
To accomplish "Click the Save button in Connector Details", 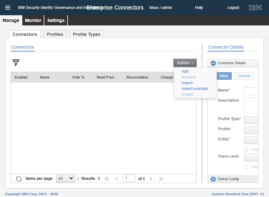I will 224,76.
